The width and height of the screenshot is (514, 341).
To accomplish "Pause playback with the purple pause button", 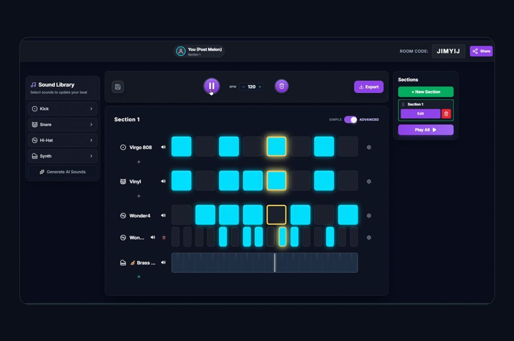I will point(212,86).
